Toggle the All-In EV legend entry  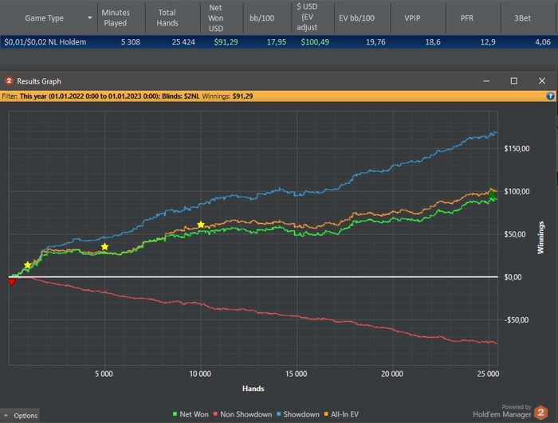pyautogui.click(x=341, y=414)
